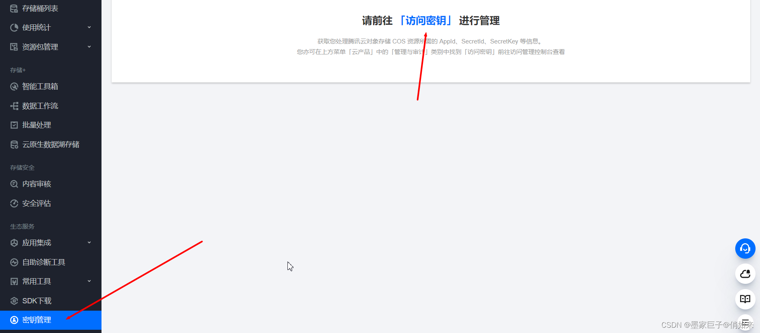Click the 存储桶列表 bucket icon
Screen dimensions: 760x333
click(14, 9)
